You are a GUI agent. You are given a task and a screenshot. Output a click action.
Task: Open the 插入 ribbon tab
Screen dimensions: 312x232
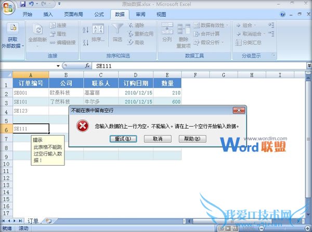coord(48,15)
